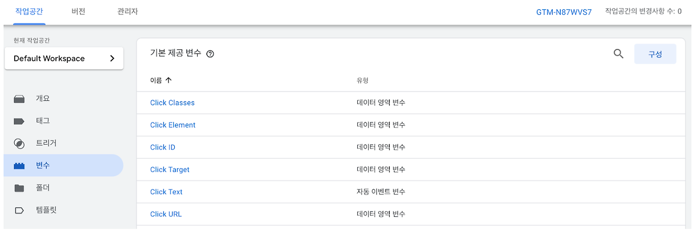
Task: Open the Click Element variable
Action: tap(173, 125)
